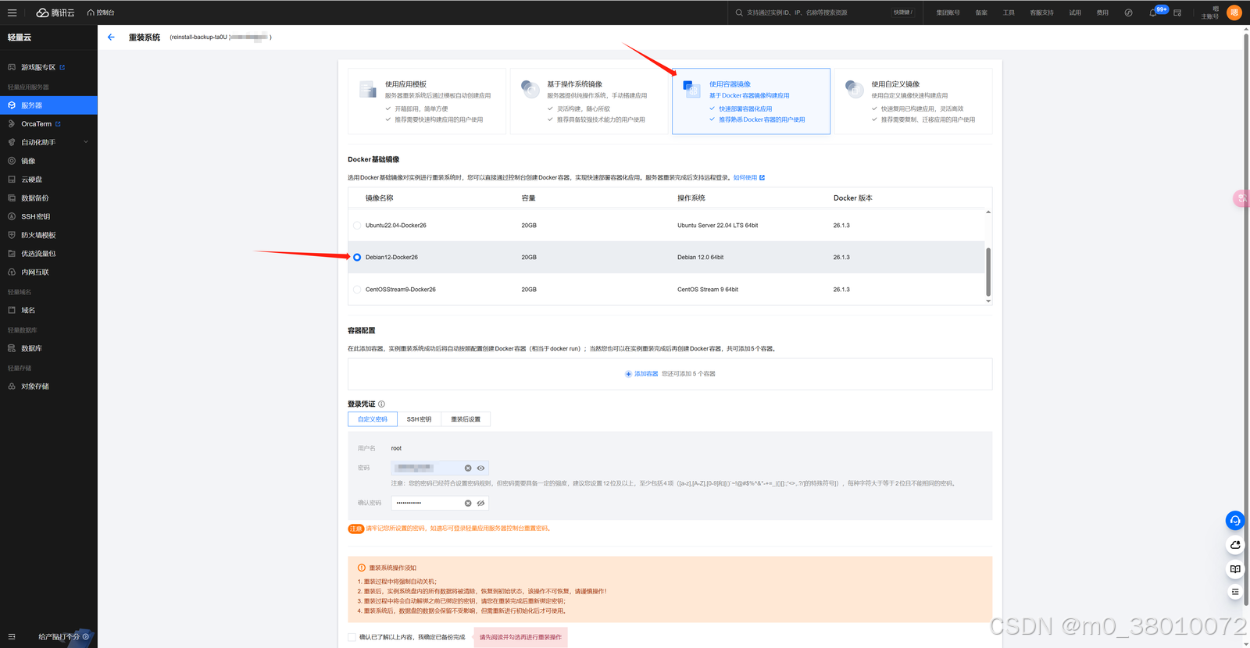The image size is (1250, 648).
Task: Click the SSH密钥 sidebar icon
Action: pos(12,216)
